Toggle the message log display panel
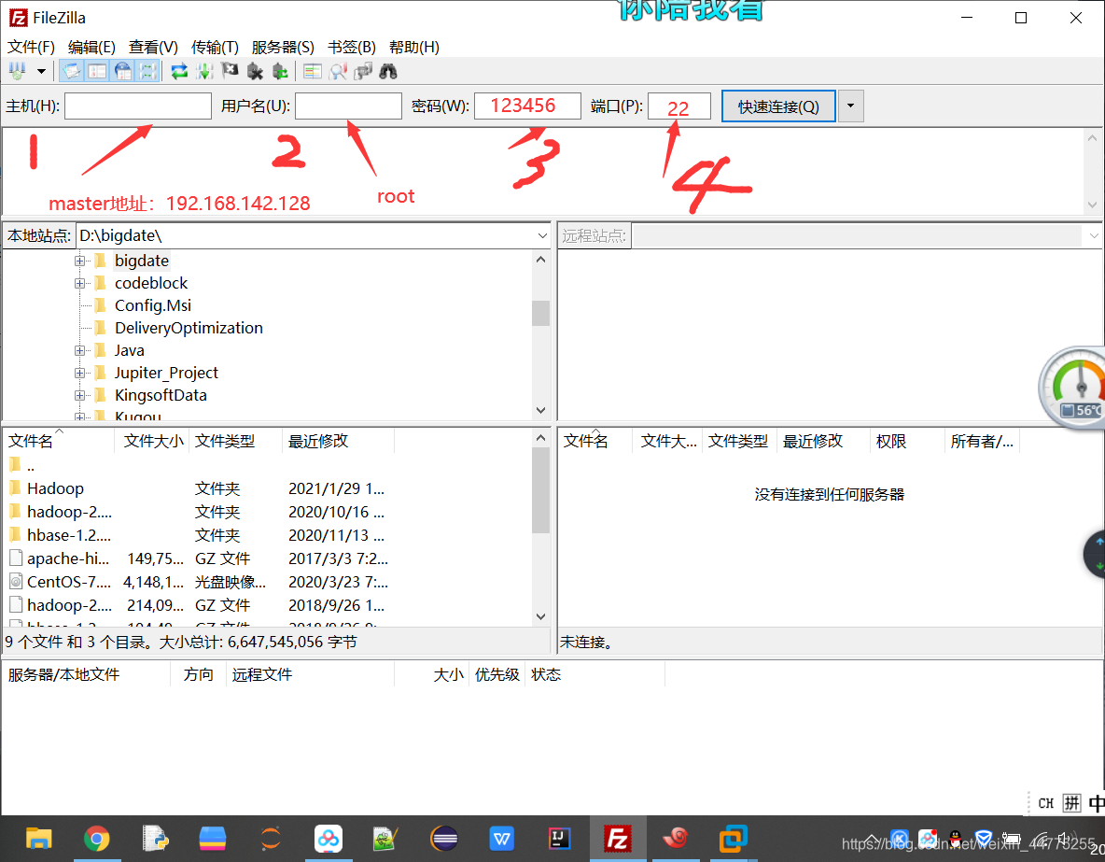Viewport: 1105px width, 862px height. click(x=71, y=70)
